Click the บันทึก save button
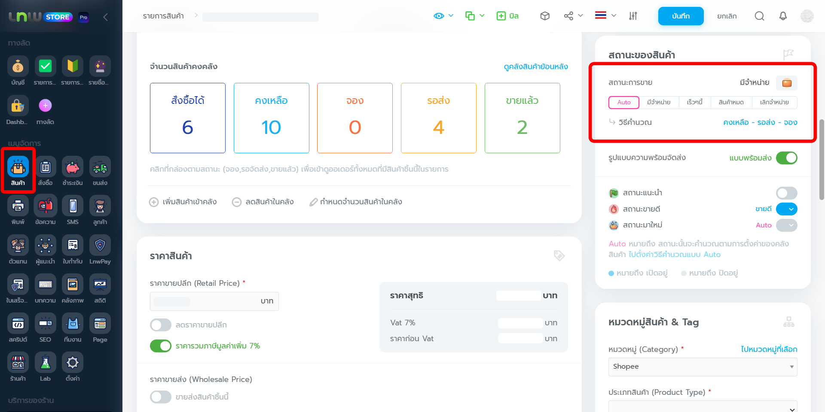Viewport: 825px width, 412px height. coord(681,16)
